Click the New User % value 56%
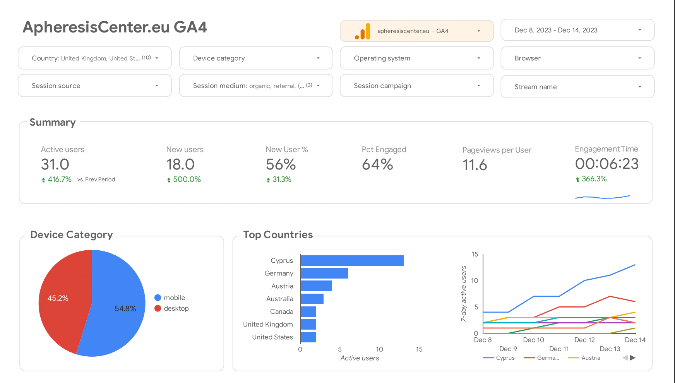The image size is (675, 383). coord(281,164)
